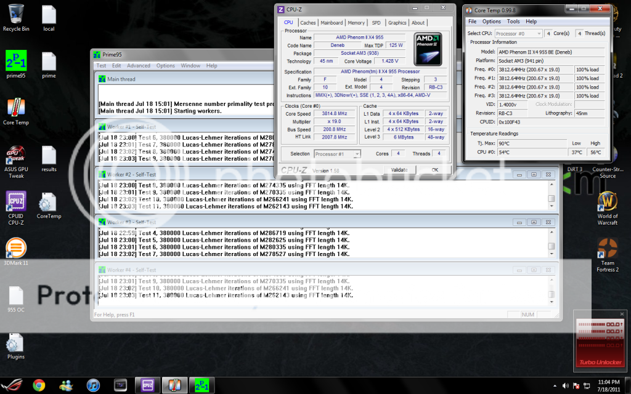This screenshot has height=394, width=631.
Task: Open Core Temp Options menu
Action: click(x=491, y=22)
